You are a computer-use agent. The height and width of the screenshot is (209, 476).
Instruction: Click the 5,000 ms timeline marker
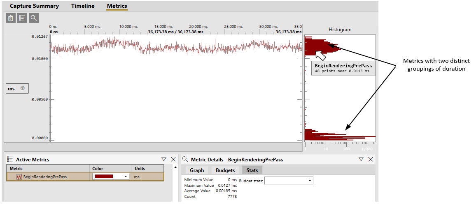pos(92,26)
